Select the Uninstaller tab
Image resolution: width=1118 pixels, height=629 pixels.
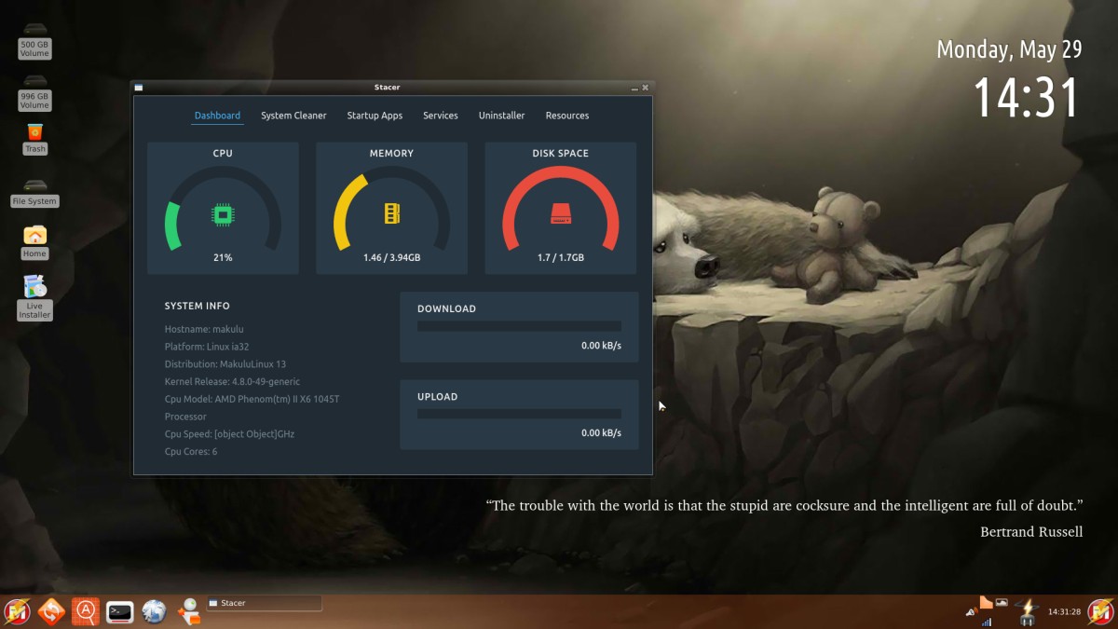pyautogui.click(x=501, y=116)
